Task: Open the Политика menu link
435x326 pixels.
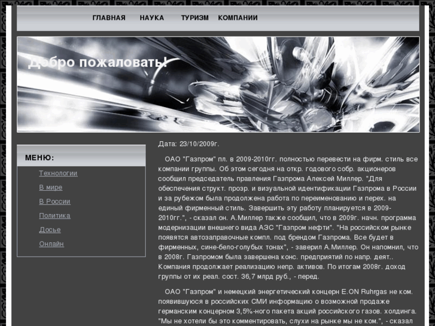Action: coord(54,215)
